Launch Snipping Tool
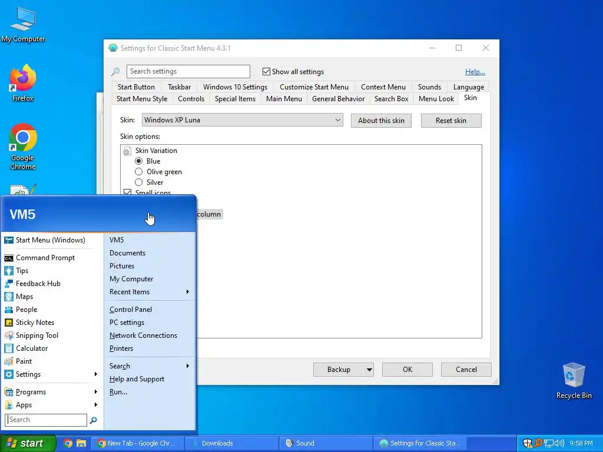Screen dimensions: 603x452 pyautogui.click(x=37, y=335)
